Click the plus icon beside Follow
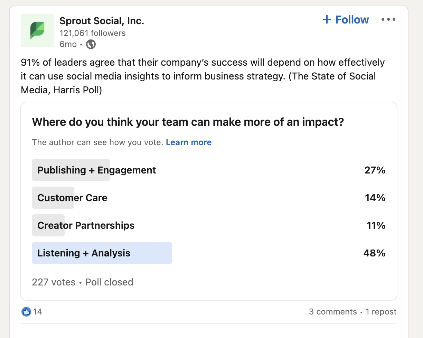This screenshot has height=338, width=423. pyautogui.click(x=327, y=20)
